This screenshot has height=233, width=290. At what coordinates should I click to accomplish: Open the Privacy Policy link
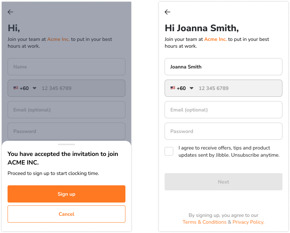coord(248,222)
